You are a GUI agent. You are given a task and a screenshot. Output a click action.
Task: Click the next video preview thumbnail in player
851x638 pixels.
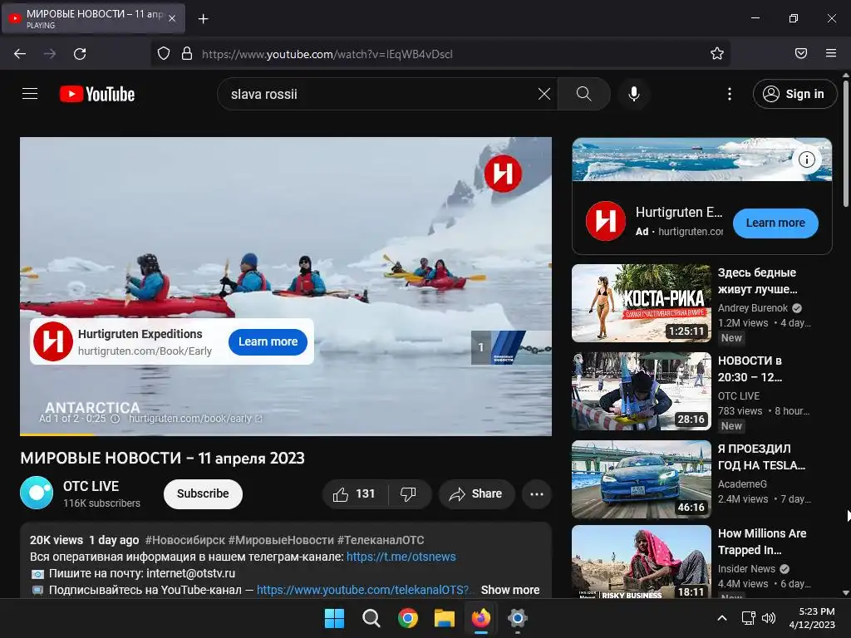coord(511,347)
